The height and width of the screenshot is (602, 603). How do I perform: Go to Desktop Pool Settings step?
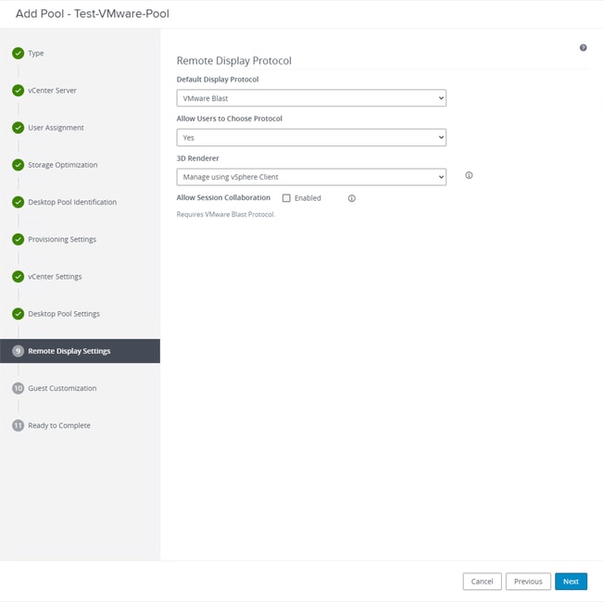pyautogui.click(x=64, y=314)
